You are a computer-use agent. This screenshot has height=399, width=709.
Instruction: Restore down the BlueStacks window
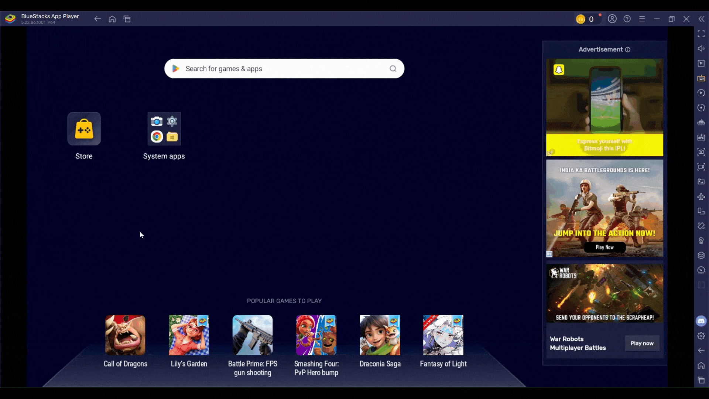[x=672, y=19]
